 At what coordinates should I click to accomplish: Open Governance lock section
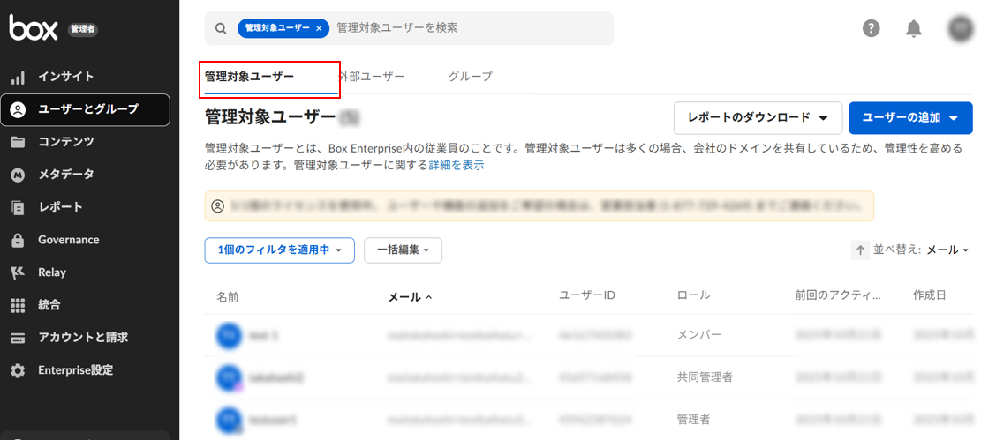tap(68, 240)
